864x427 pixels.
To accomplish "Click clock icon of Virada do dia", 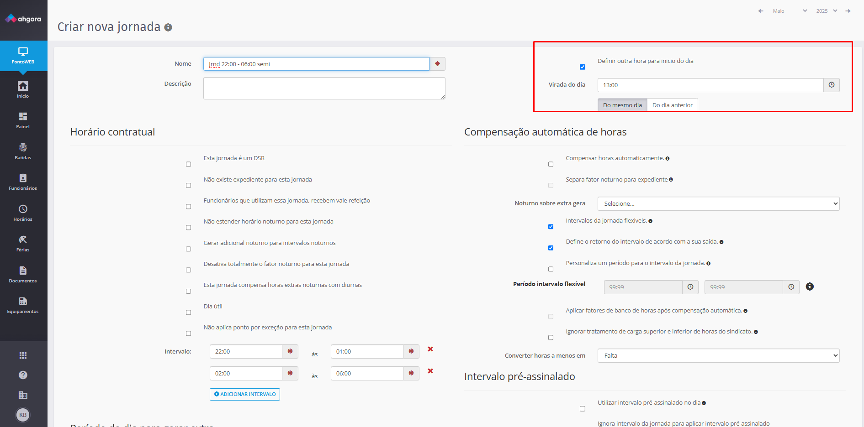I will (832, 85).
